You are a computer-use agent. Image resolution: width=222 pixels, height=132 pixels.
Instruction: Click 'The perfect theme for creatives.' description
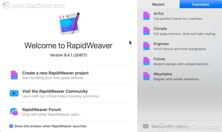tap(178, 19)
